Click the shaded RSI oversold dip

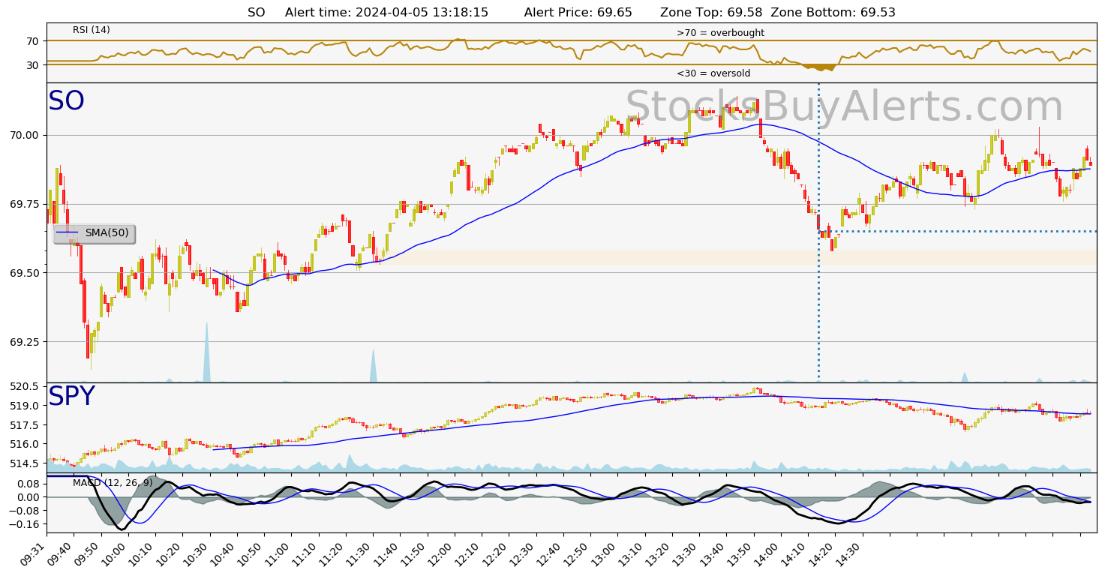click(819, 67)
